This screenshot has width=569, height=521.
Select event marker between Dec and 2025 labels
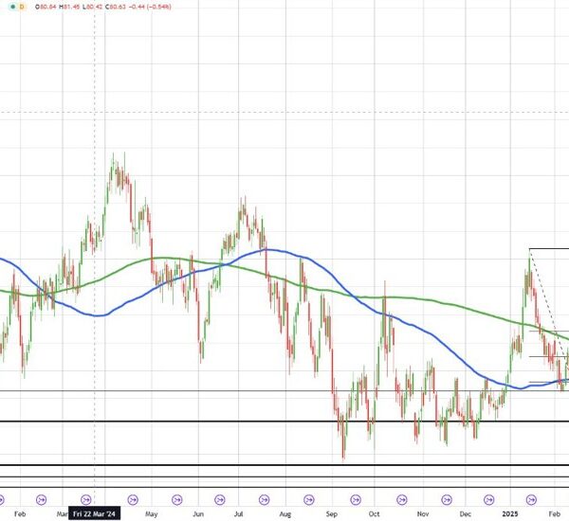pyautogui.click(x=487, y=495)
